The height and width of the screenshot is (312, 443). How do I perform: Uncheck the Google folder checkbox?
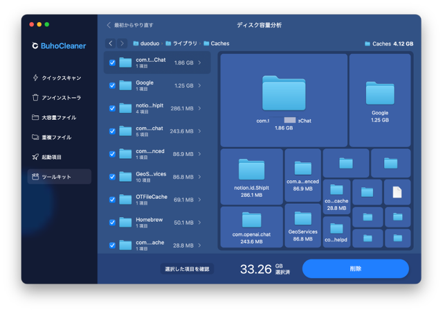[112, 85]
